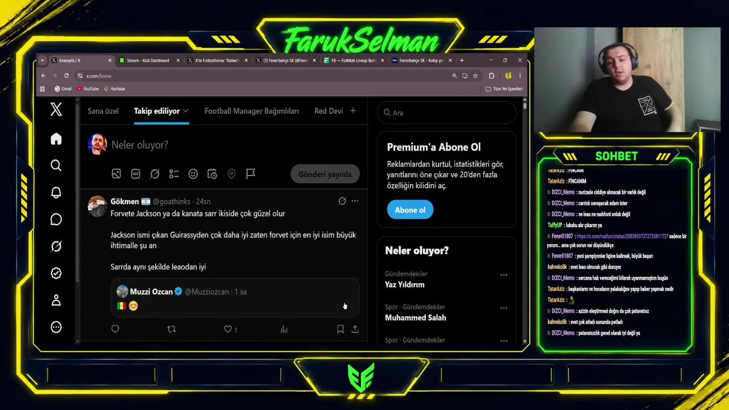Add a poll to the post
The image size is (729, 410).
tap(174, 174)
